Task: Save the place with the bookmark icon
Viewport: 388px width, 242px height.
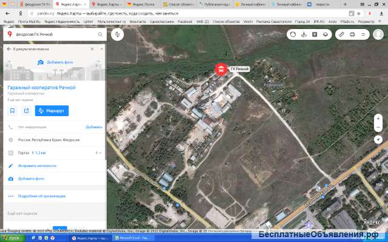Action: click(x=12, y=111)
